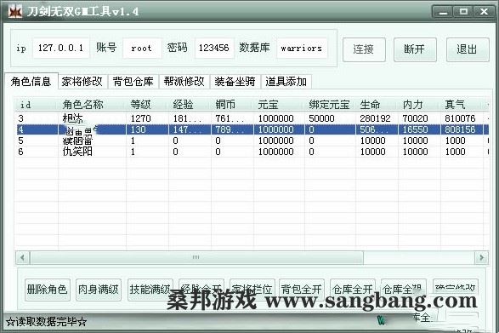Click the 连接 connect button
The height and width of the screenshot is (333, 499).
pos(364,49)
